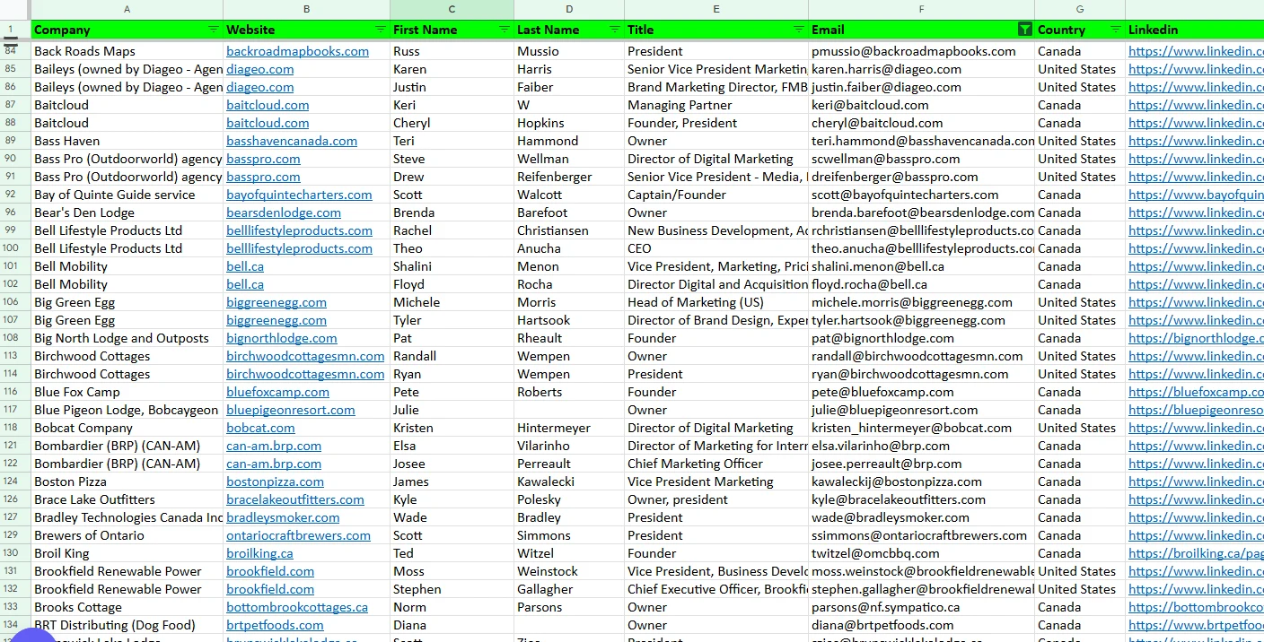Open can-am.brp.com link in Elsa's row
The height and width of the screenshot is (642, 1264).
pyautogui.click(x=274, y=446)
